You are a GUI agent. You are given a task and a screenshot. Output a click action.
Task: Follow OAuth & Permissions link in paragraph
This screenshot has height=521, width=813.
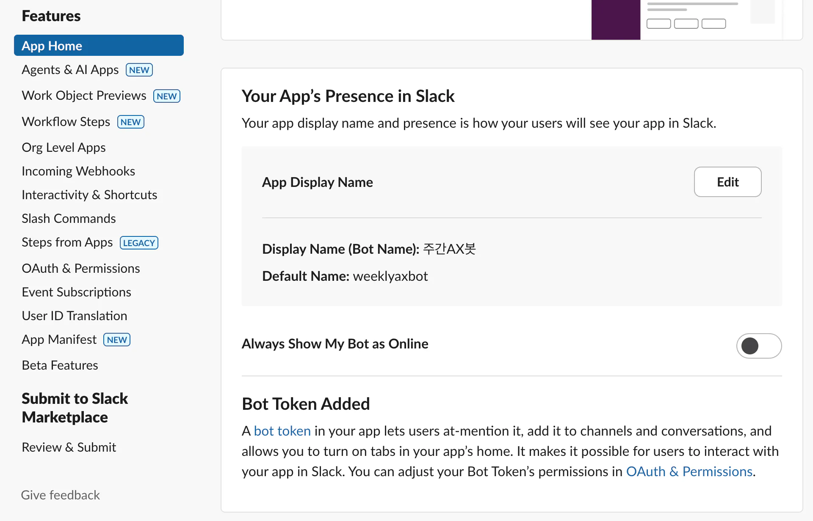click(x=689, y=471)
